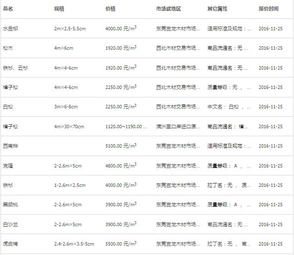Screen dimensions: 294x255
Task: Click the 5500.00 元/m³ price cell
Action: [x=121, y=244]
